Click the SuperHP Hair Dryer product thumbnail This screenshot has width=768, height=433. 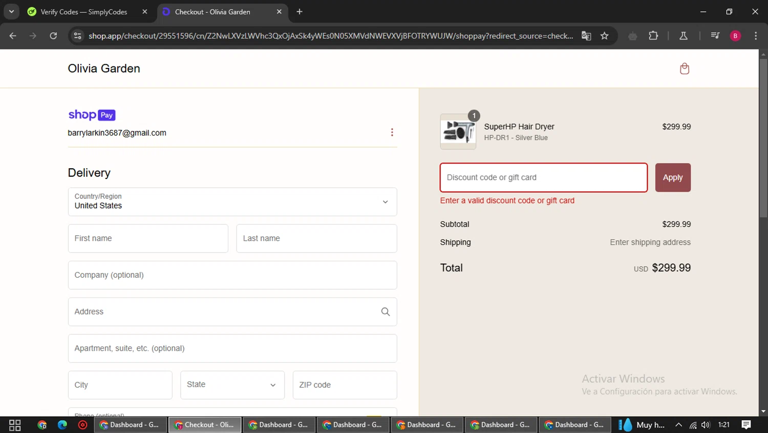pos(458,131)
